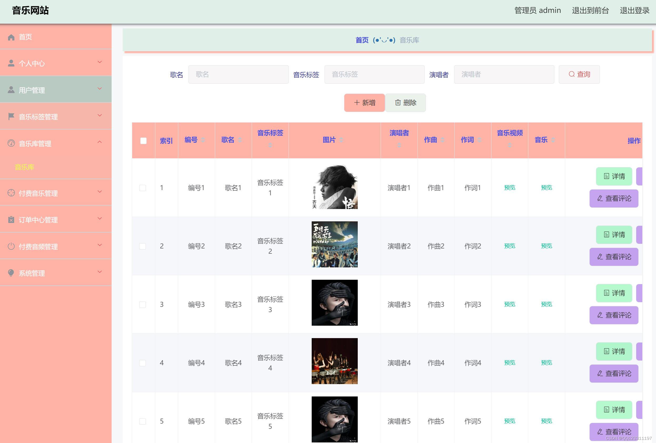Click the power icon beside 付费音频管理

[11, 246]
